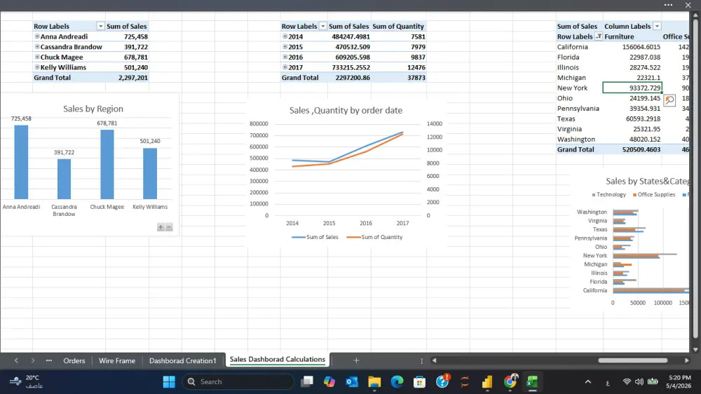Select Sales Dashborad Calculations sheet tab
The width and height of the screenshot is (701, 394).
pyautogui.click(x=277, y=360)
